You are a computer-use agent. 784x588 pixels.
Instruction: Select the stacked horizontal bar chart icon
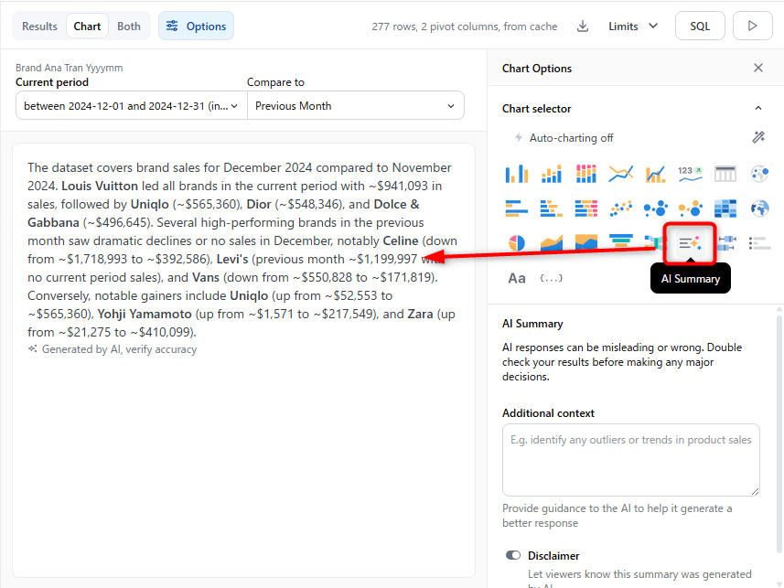[x=552, y=208]
